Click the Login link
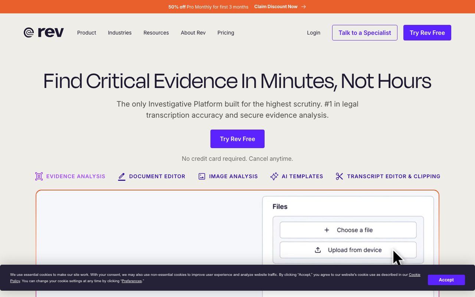 pos(314,33)
